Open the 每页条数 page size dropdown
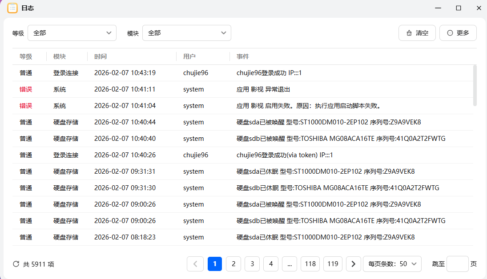The height and width of the screenshot is (279, 487). click(392, 263)
